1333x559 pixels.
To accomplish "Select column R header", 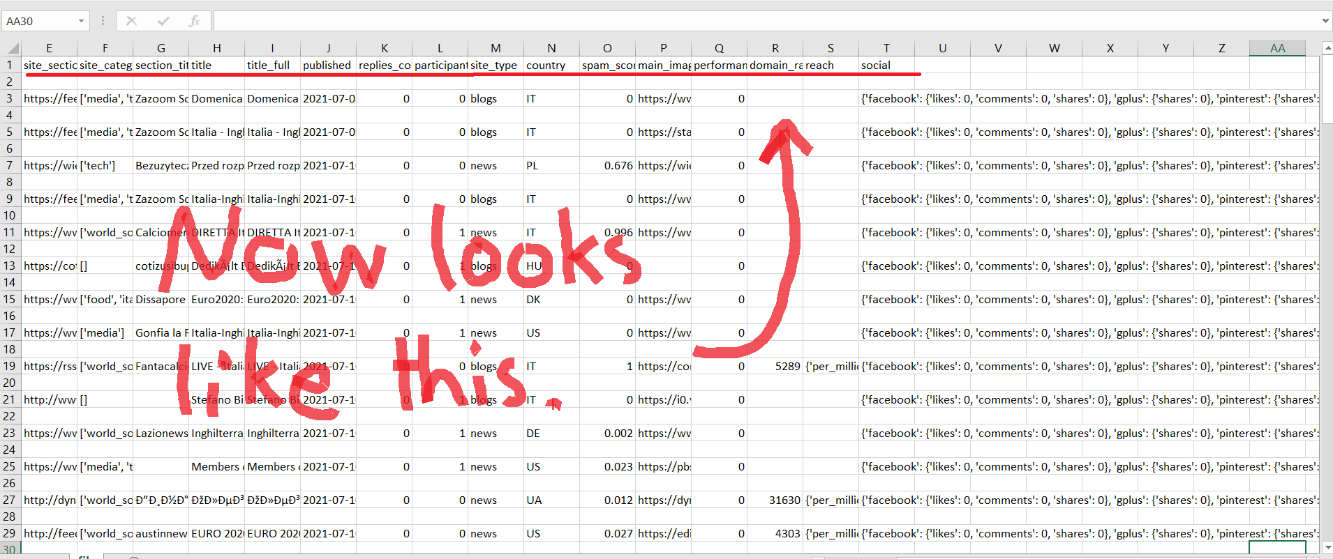I will pyautogui.click(x=775, y=48).
